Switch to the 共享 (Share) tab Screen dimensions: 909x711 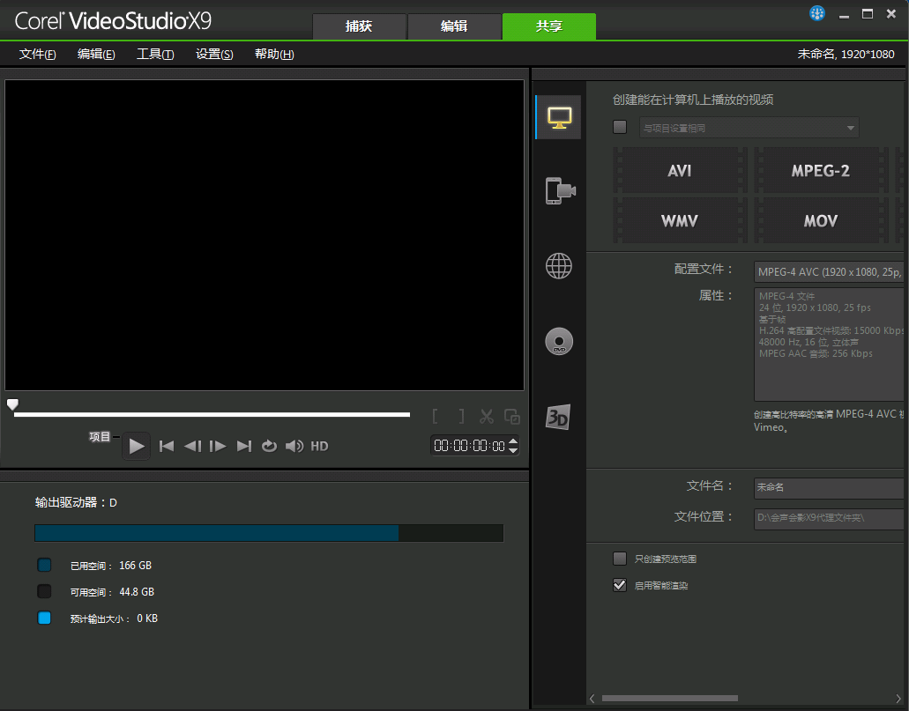point(549,26)
